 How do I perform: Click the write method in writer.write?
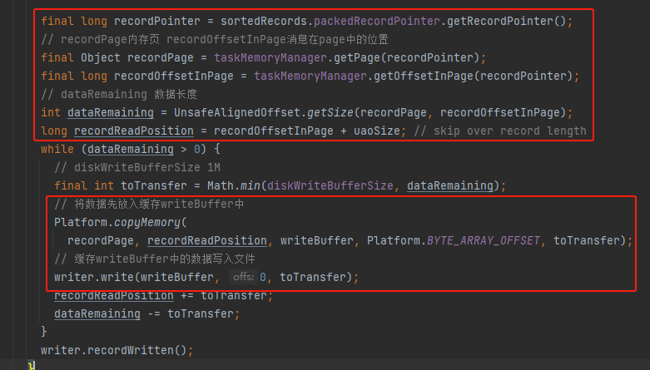pyautogui.click(x=117, y=277)
